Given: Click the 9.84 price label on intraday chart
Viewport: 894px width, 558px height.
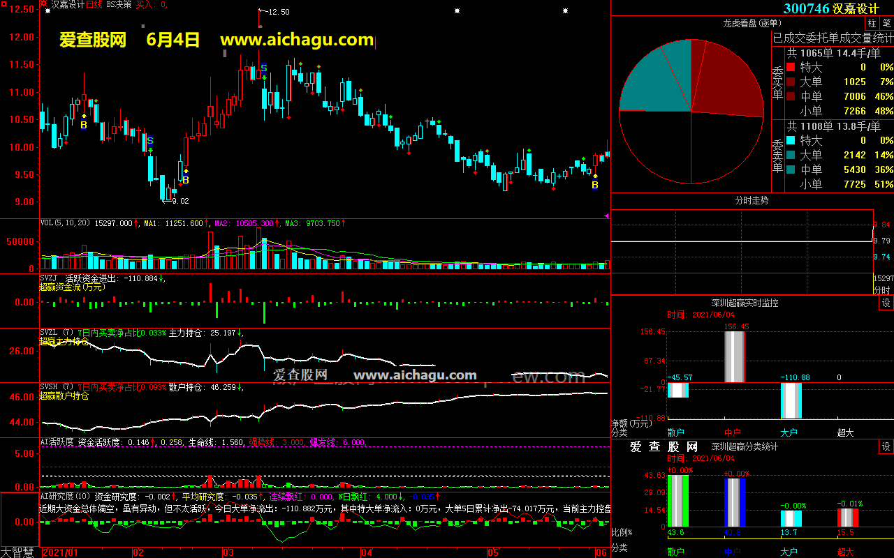Looking at the screenshot, I should pyautogui.click(x=883, y=225).
